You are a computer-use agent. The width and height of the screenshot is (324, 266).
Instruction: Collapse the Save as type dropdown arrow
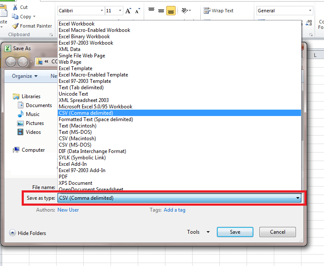coord(298,198)
